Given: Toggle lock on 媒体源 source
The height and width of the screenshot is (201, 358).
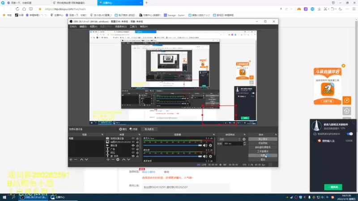Looking at the screenshot, I should pyautogui.click(x=137, y=146).
